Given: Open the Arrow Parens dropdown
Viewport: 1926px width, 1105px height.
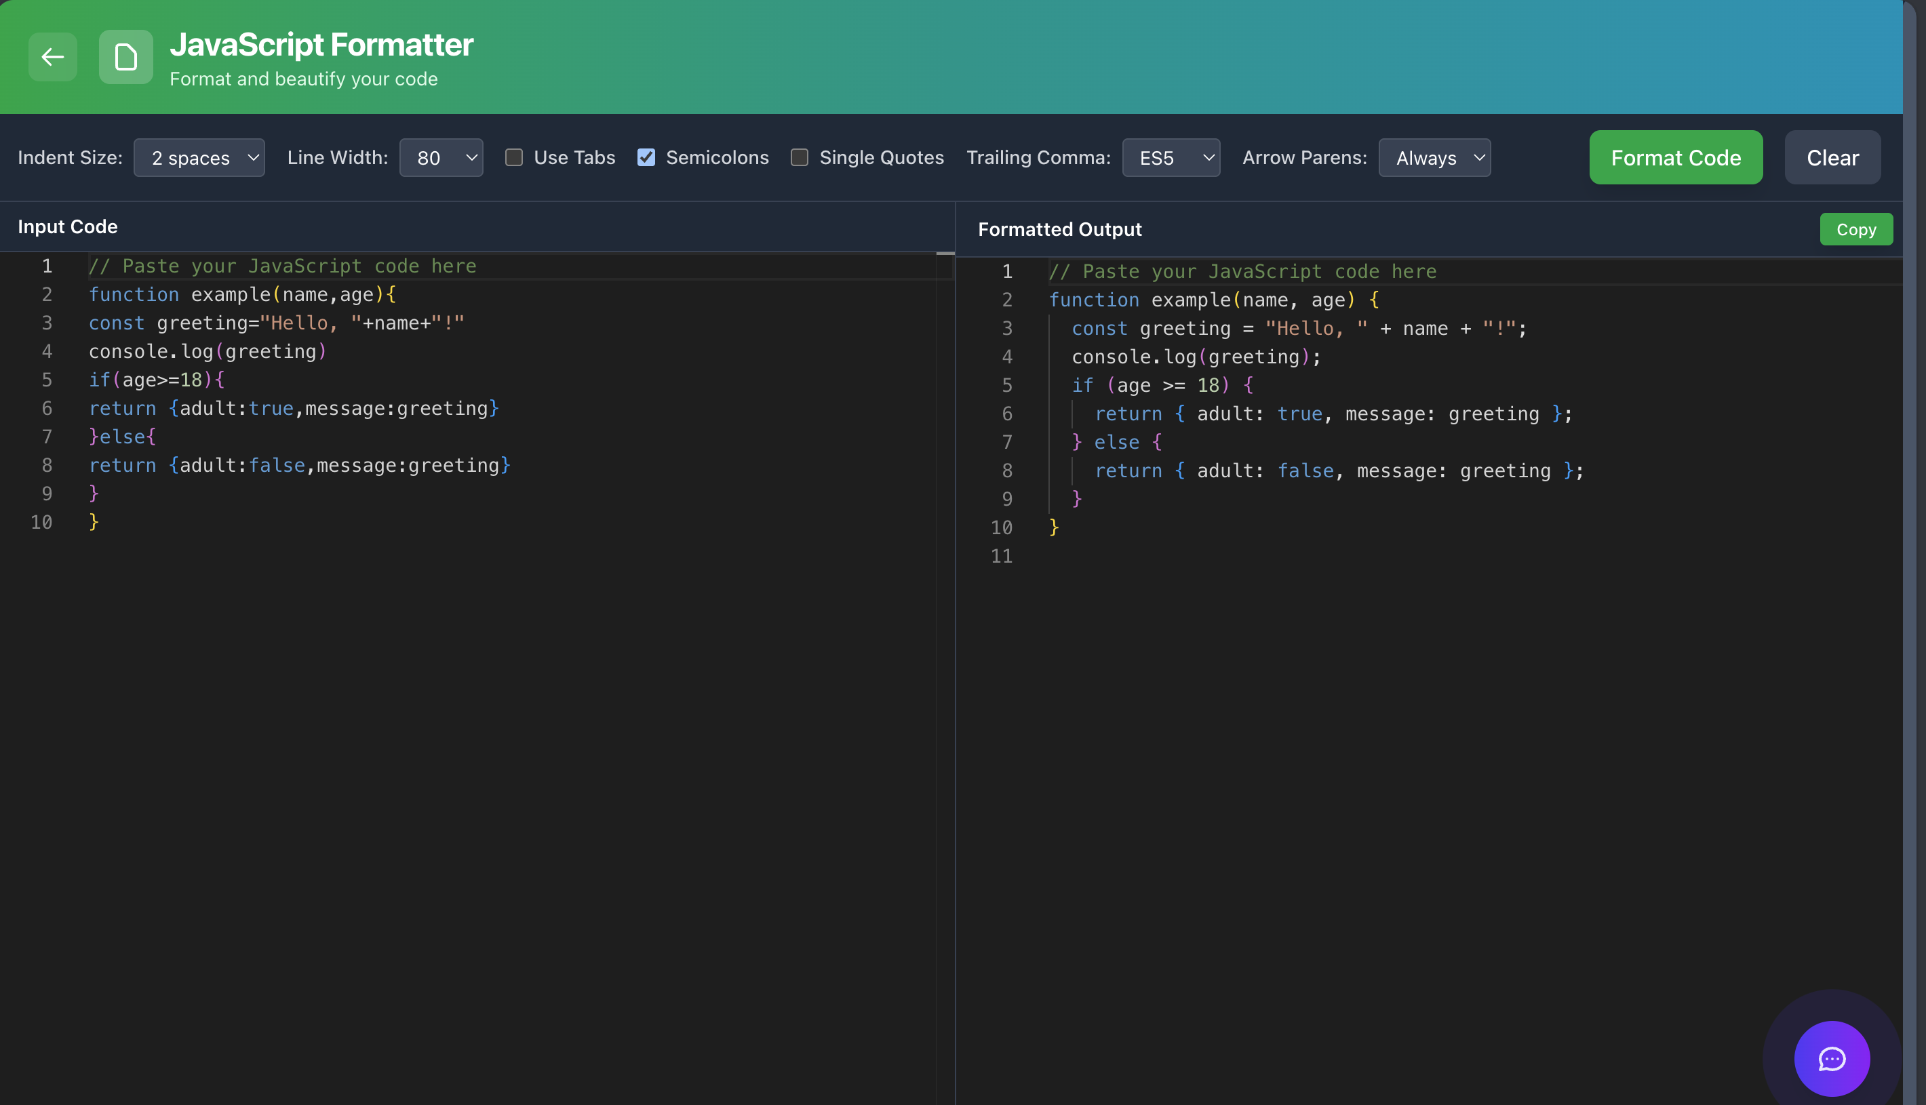Looking at the screenshot, I should click(1434, 157).
